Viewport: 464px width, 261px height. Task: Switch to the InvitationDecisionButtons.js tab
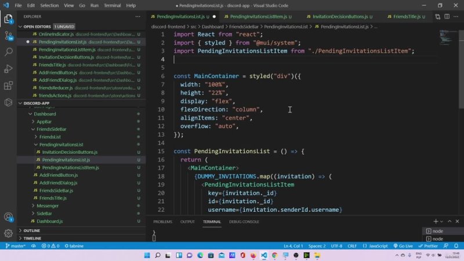[340, 17]
